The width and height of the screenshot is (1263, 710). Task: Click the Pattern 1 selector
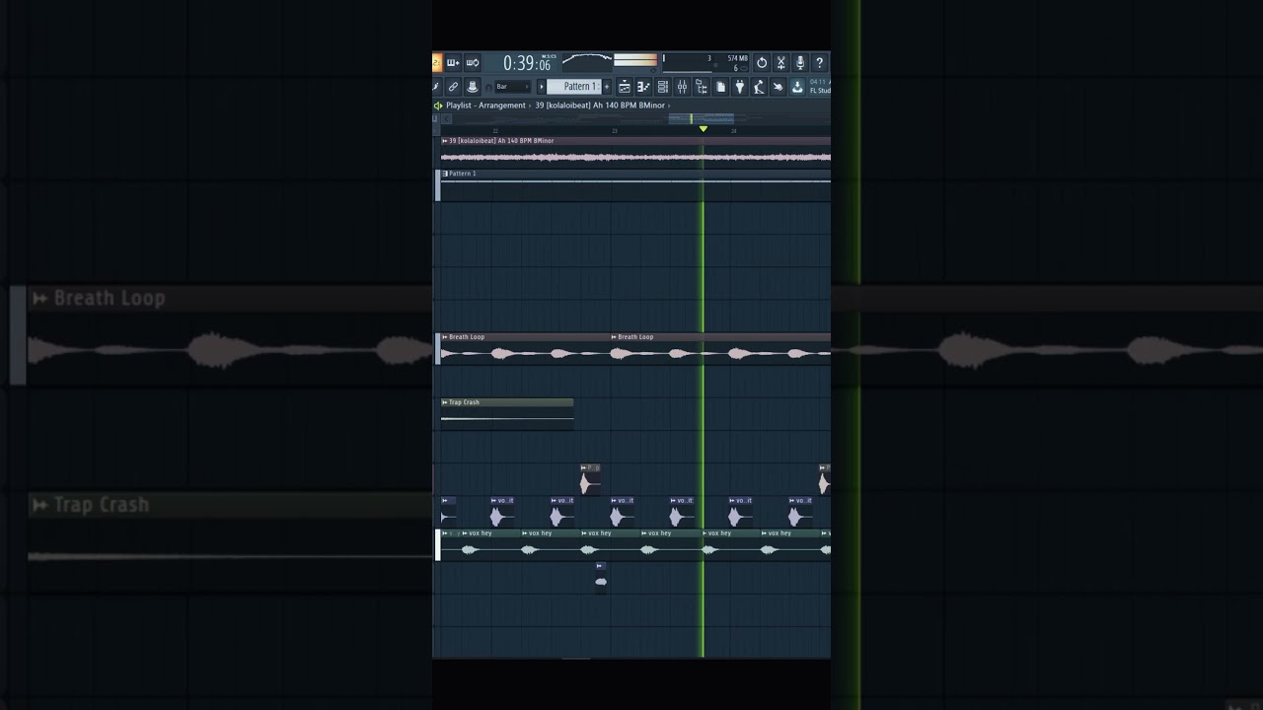tap(574, 87)
